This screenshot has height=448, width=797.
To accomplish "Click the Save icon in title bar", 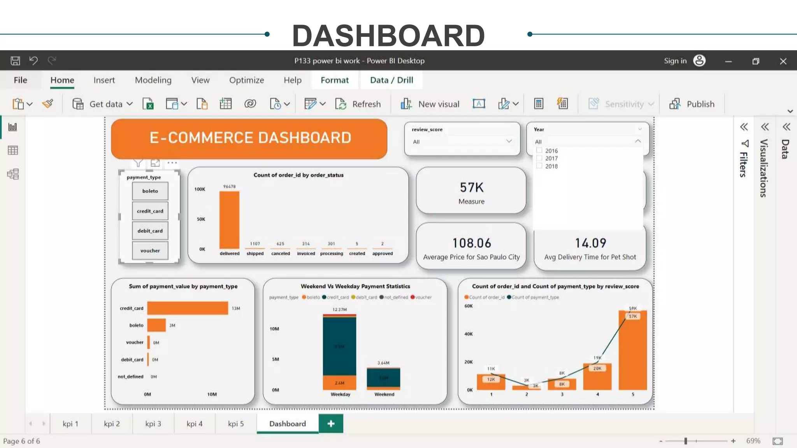I will [15, 61].
